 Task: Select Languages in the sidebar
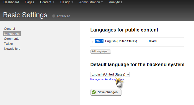12,34
